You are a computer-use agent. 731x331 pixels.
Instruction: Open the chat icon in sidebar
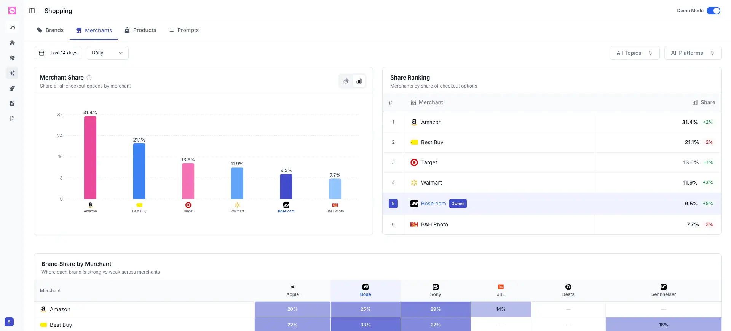click(x=12, y=27)
